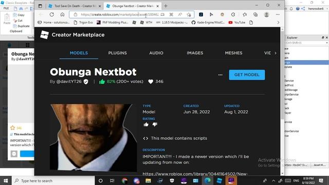The image size is (329, 185).
Task: Click Paste in Roblox Studio ribbon
Action: 7,19
